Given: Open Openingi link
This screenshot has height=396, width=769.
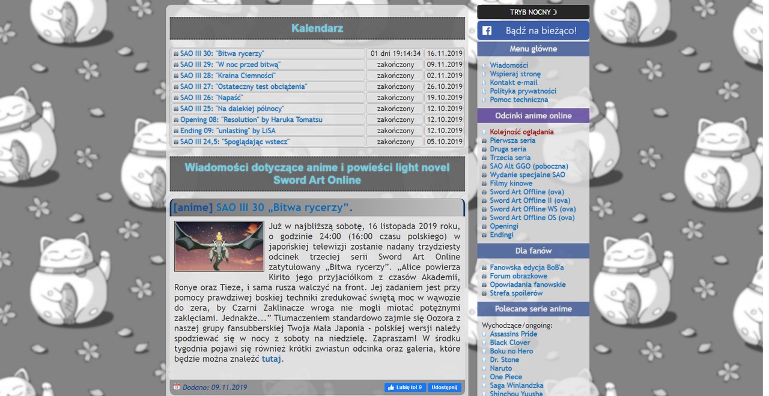Looking at the screenshot, I should [x=503, y=226].
